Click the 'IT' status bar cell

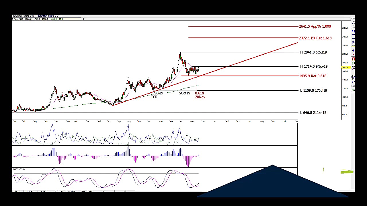[125, 191]
